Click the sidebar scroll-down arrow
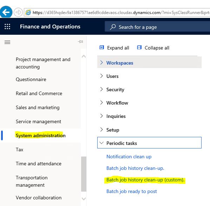 click(84, 199)
